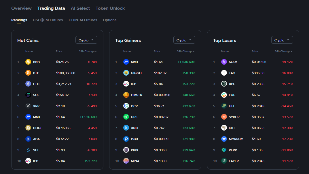Switch to the Overview tab
This screenshot has height=174, width=309.
21,8
